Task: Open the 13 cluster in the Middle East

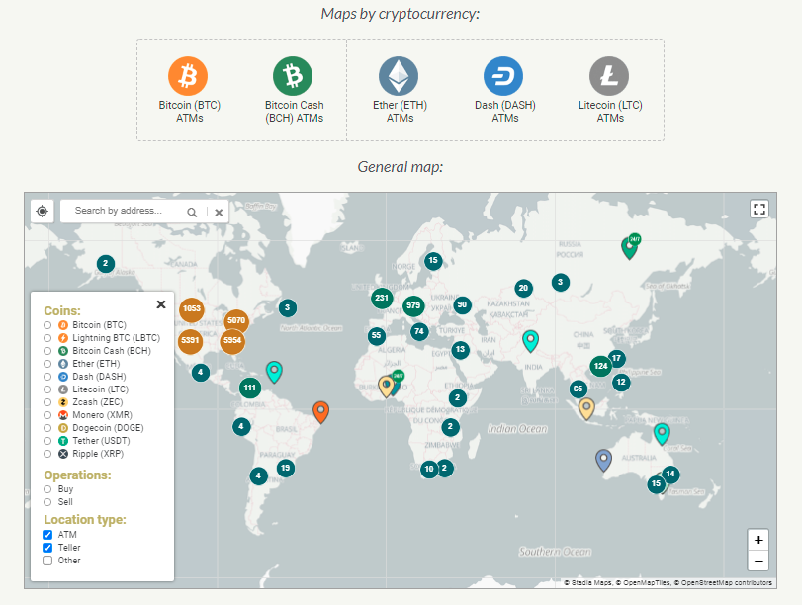Action: pos(460,350)
